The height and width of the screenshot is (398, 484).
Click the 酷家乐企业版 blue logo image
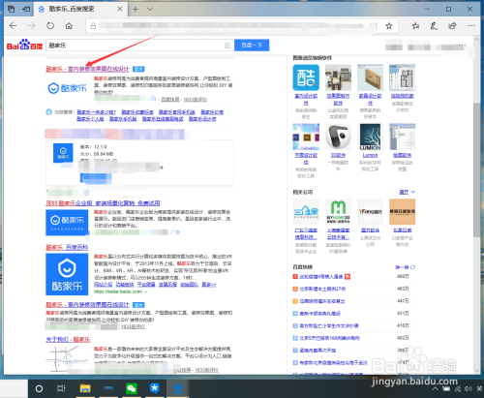(67, 223)
